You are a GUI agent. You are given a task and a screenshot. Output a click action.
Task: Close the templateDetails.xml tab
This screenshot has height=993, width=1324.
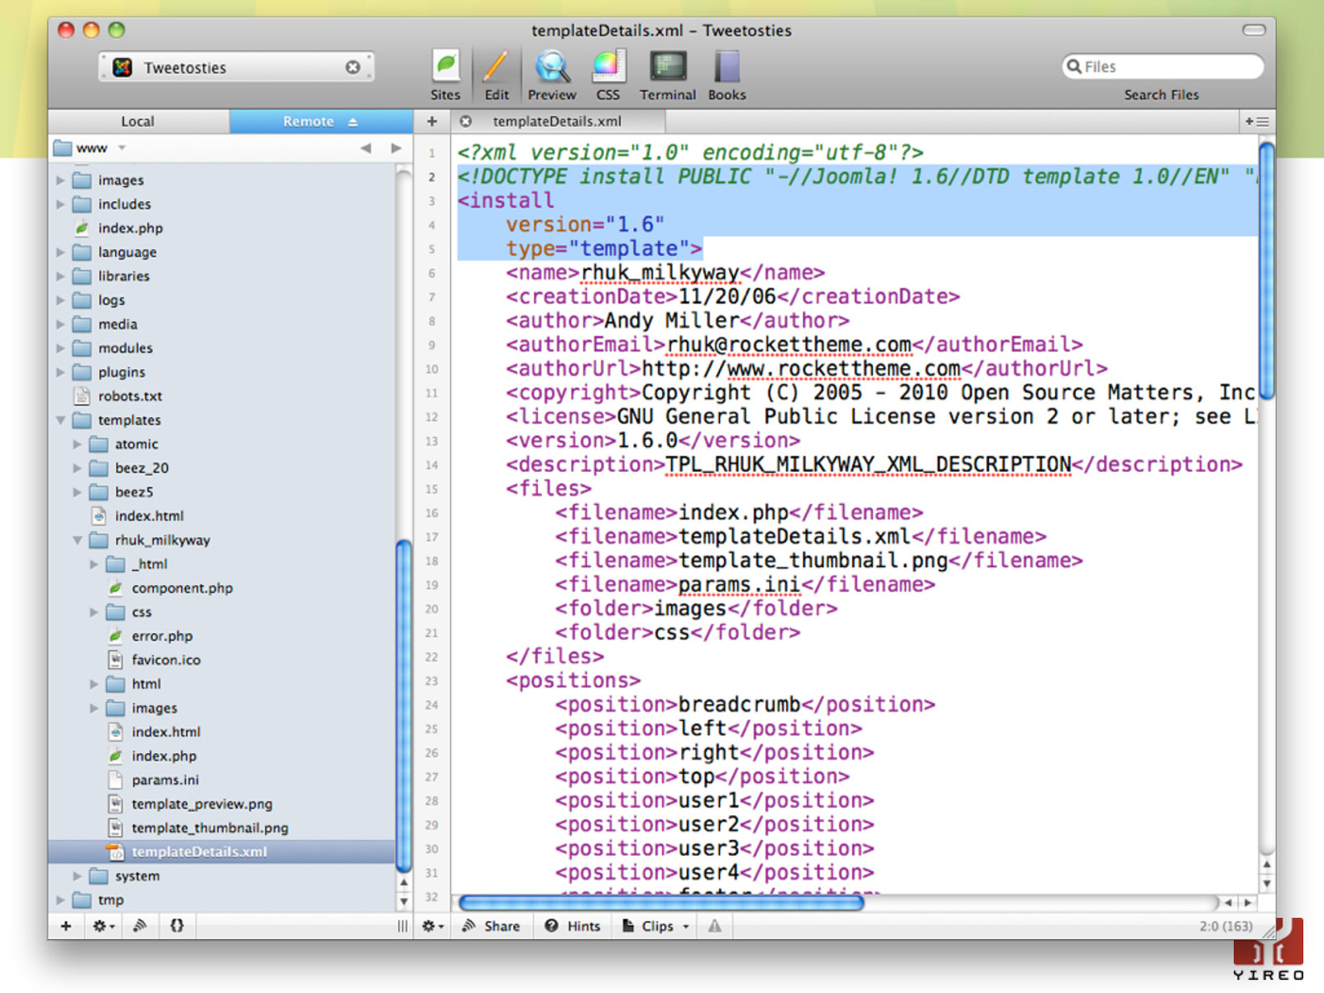(466, 121)
